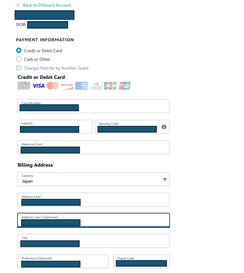The image size is (244, 273).
Task: Go back to Onboard Account
Action: pyautogui.click(x=47, y=5)
